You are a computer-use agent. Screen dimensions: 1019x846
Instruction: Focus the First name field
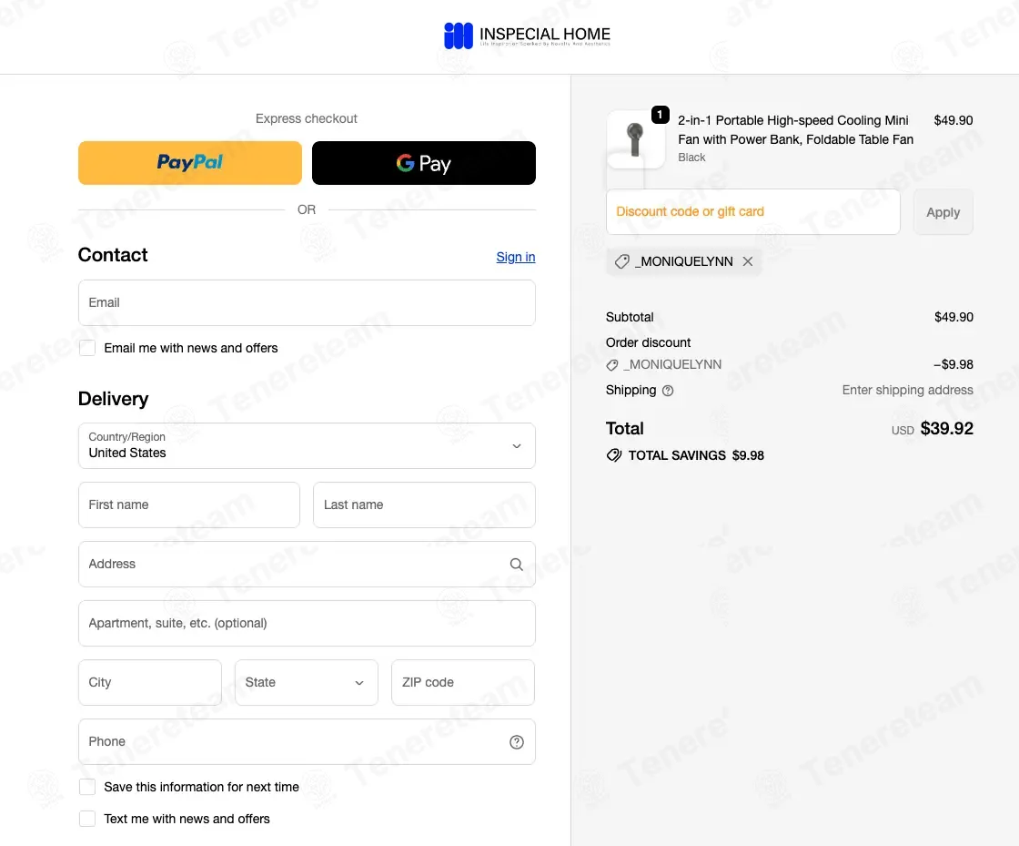189,505
